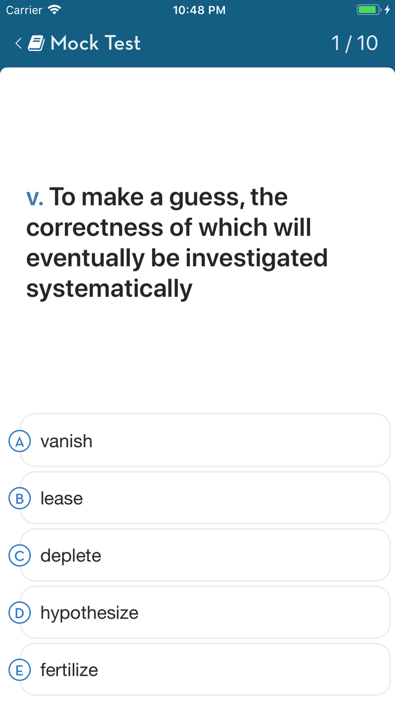The image size is (395, 702).
Task: Tap the battery icon in status bar
Action: (369, 10)
